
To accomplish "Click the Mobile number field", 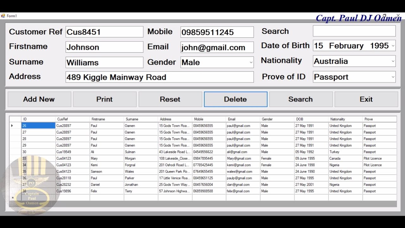I will coord(217,32).
